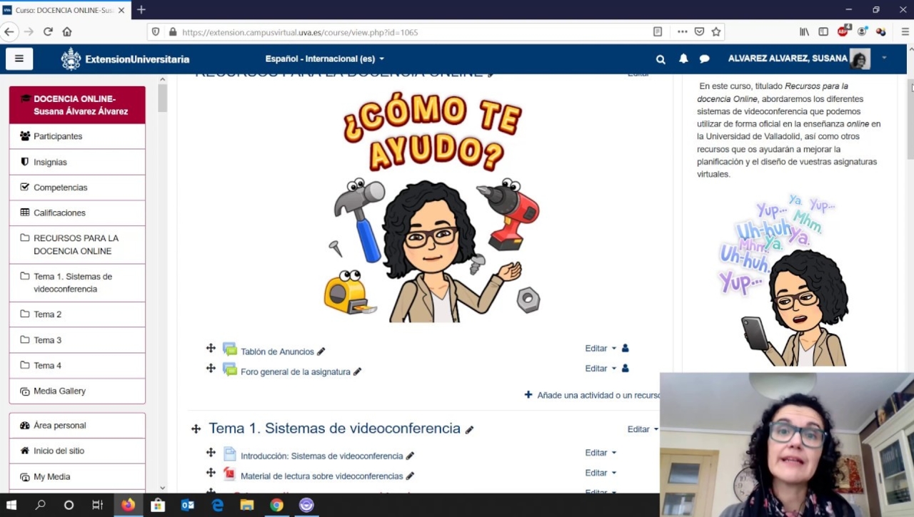Screen dimensions: 914x517
Task: Open Tablón de Anuncios forum link
Action: [x=277, y=352]
